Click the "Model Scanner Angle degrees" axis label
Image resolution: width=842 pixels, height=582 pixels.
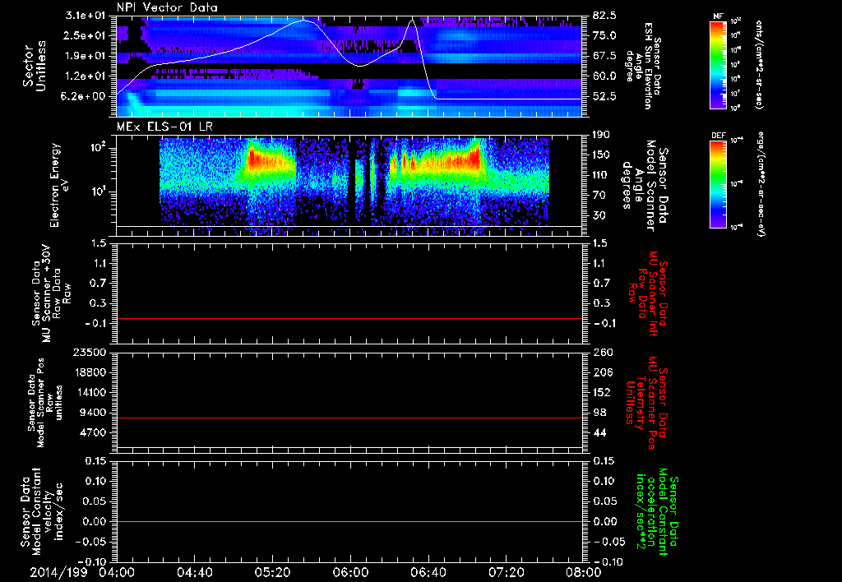point(645,186)
